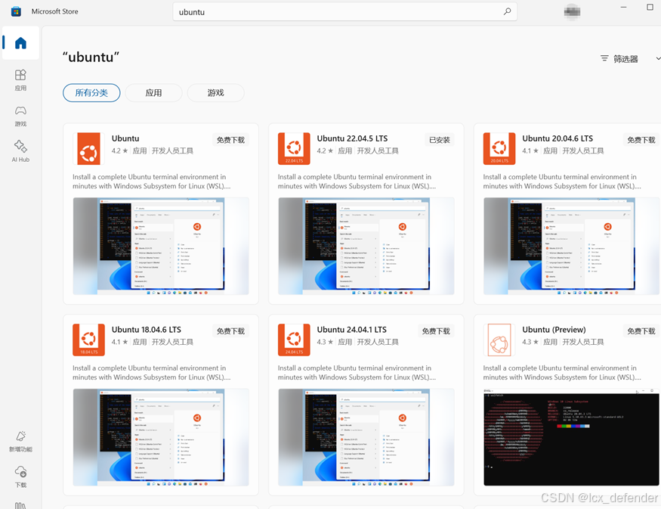The image size is (661, 509).
Task: Click 免费下载 for Ubuntu 20.04.6 LTS
Action: click(x=641, y=140)
